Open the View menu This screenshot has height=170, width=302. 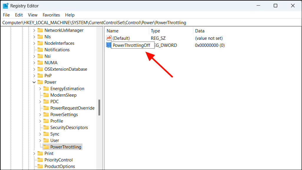(x=32, y=15)
